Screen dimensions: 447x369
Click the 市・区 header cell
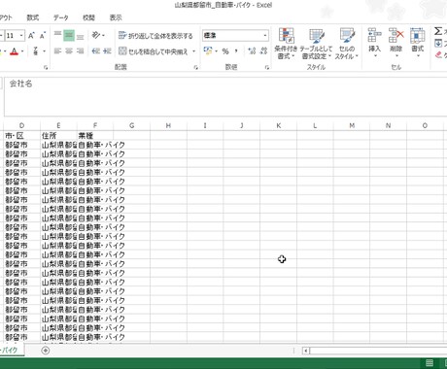[x=21, y=136]
